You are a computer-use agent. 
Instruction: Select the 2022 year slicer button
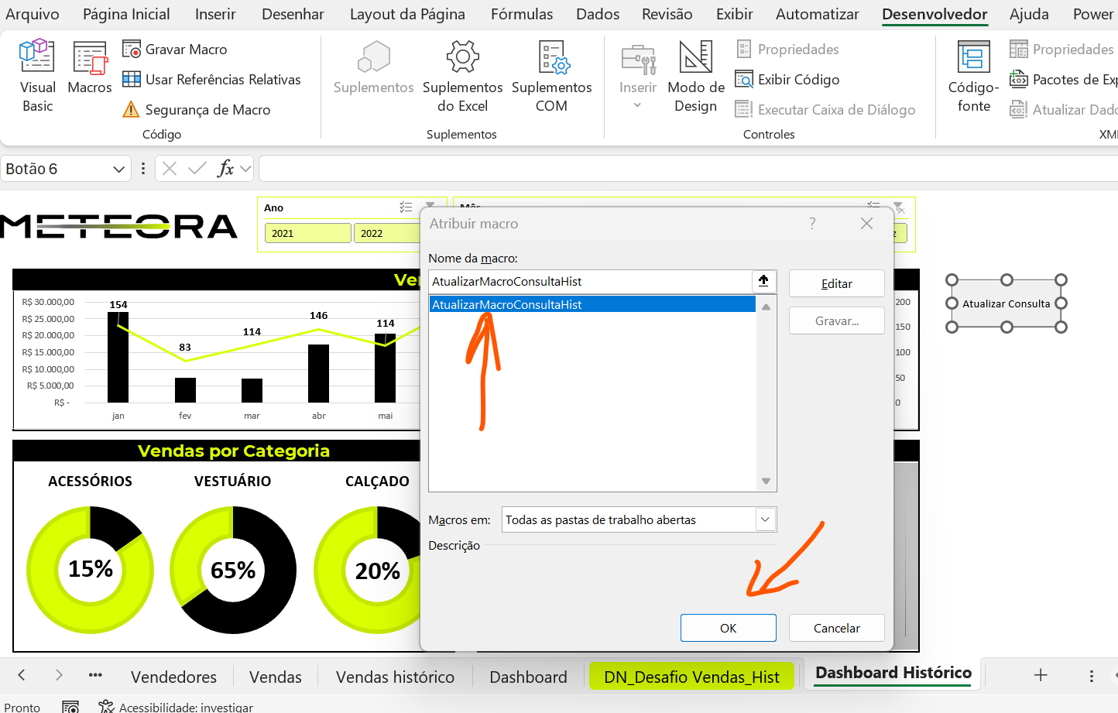[387, 233]
